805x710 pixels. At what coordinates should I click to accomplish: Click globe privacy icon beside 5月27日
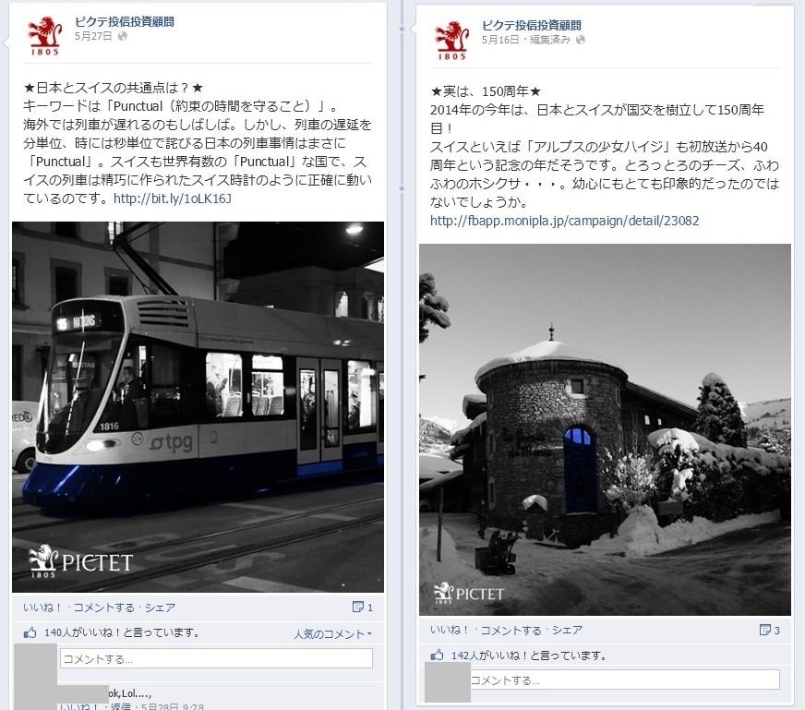point(123,36)
